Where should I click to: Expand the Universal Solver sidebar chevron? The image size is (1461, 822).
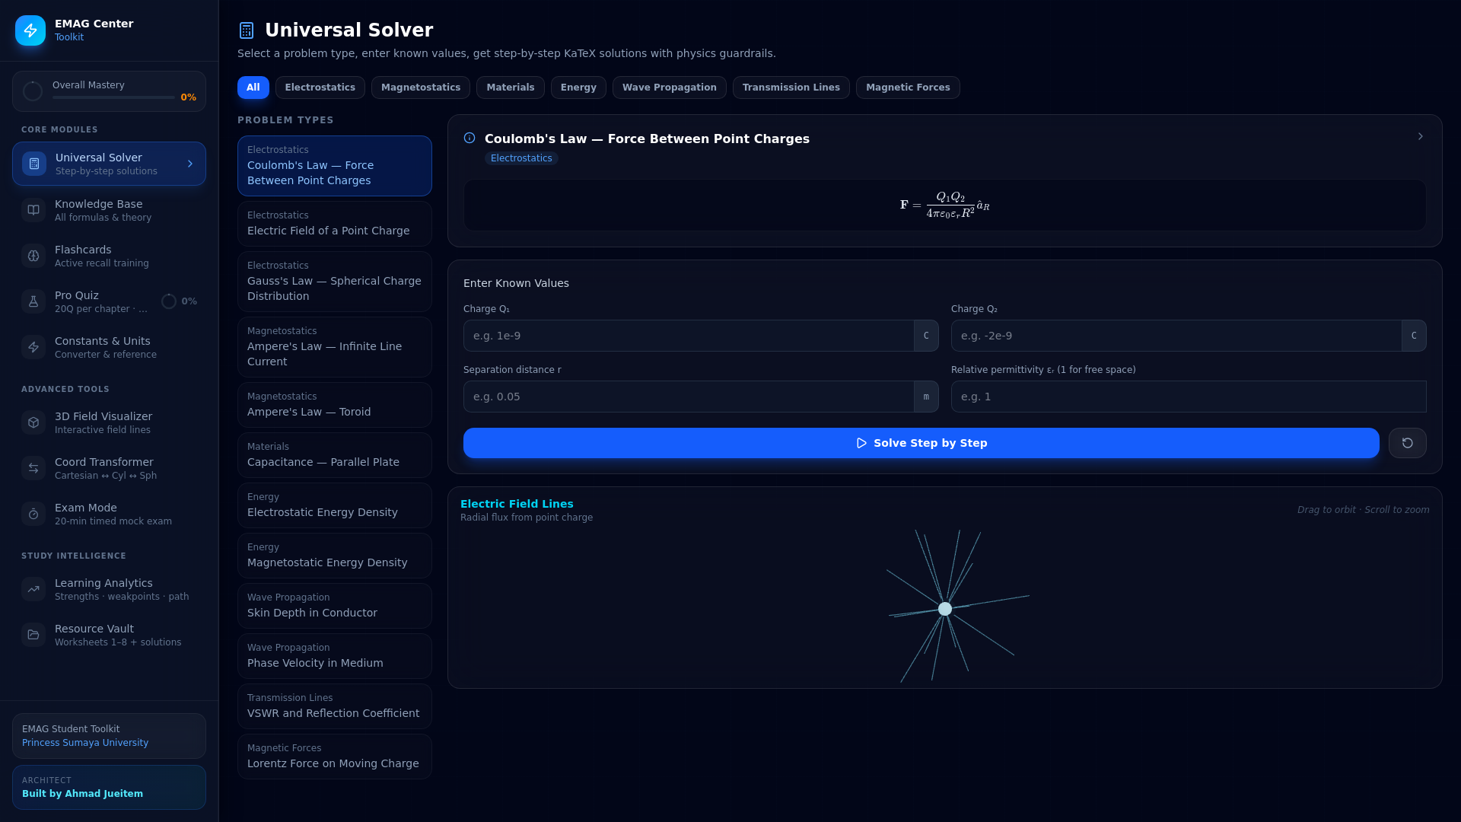point(190,164)
